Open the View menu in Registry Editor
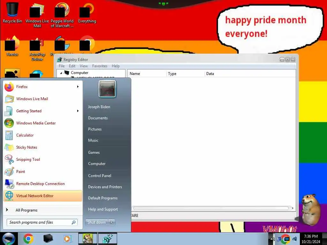The width and height of the screenshot is (327, 245). pos(84,66)
